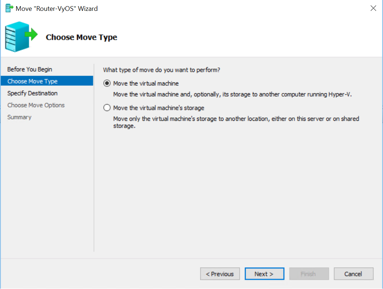Click the description about shared storage
383x289 pixels.
pyautogui.click(x=236, y=122)
